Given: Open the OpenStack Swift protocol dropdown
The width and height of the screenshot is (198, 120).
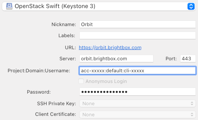Looking at the screenshot, I should (x=99, y=6).
